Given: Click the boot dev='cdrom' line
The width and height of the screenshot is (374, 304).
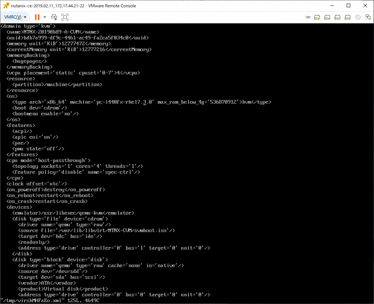Looking at the screenshot, I should point(39,108).
